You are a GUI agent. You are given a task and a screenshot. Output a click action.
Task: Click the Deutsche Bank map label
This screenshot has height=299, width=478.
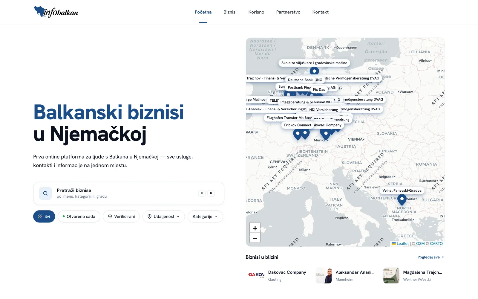point(300,80)
